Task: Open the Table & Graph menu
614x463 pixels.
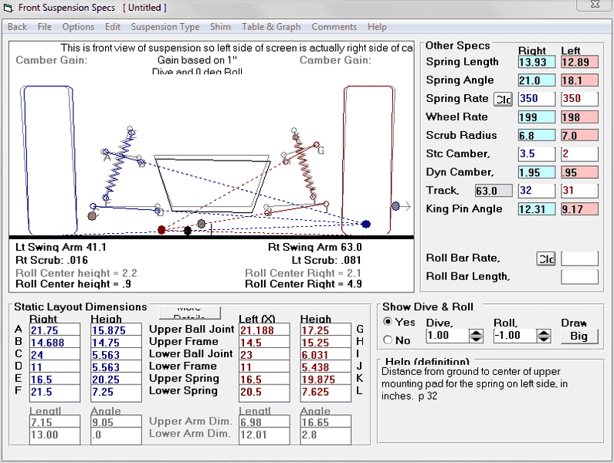Action: [x=271, y=27]
